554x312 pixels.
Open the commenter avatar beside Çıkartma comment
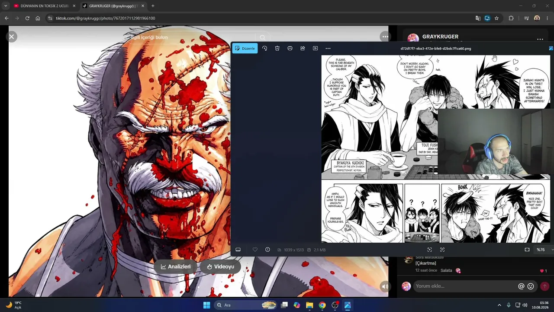click(x=408, y=260)
